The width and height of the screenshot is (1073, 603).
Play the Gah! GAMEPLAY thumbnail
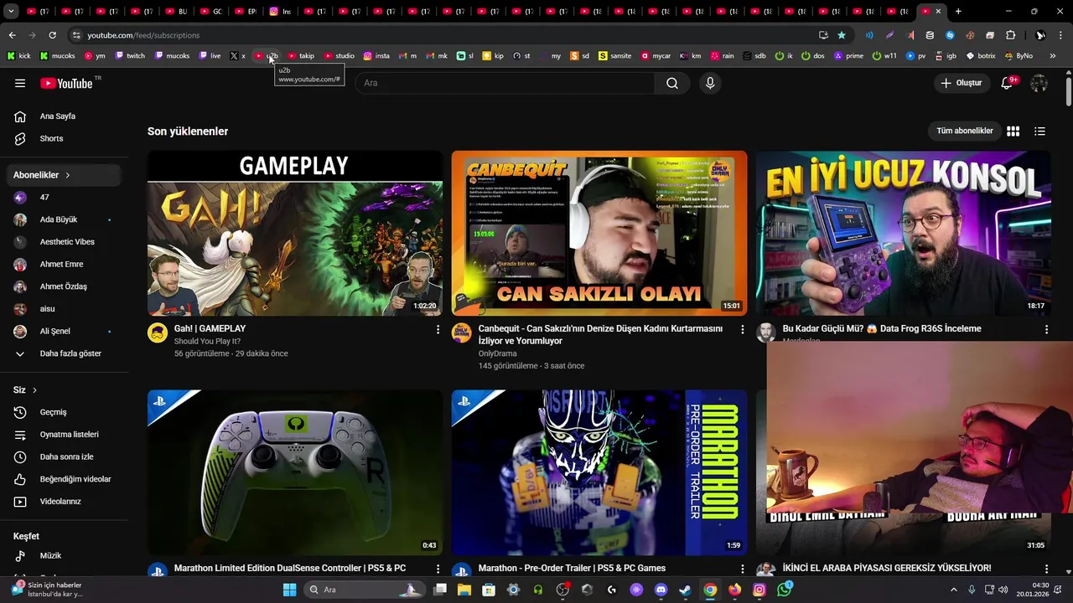(x=295, y=234)
